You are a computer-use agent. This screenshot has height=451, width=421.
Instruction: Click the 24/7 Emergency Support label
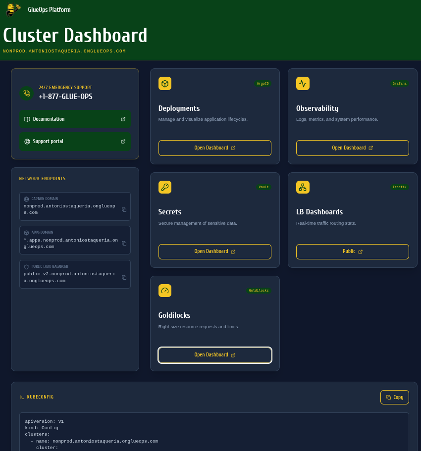click(x=65, y=88)
